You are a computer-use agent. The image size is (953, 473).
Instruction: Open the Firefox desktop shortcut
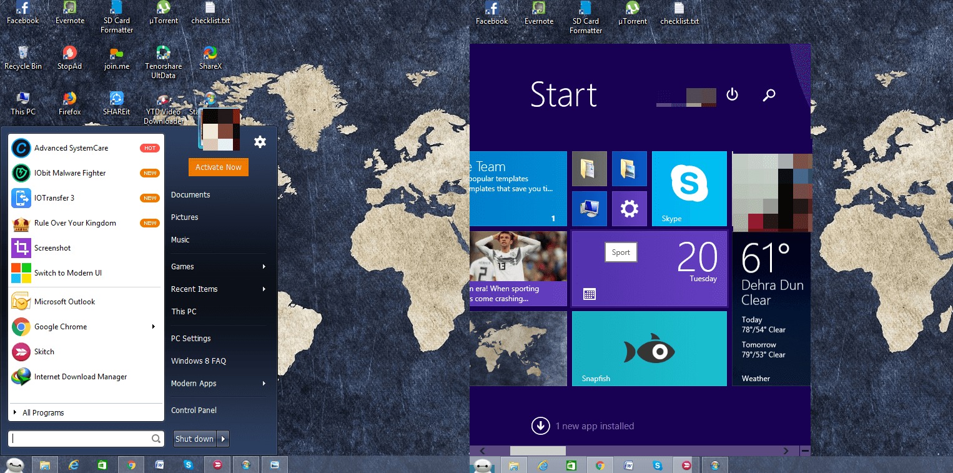click(69, 103)
